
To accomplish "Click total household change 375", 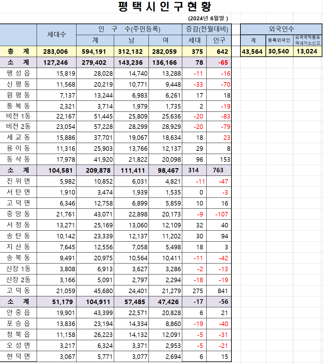I will point(197,52).
